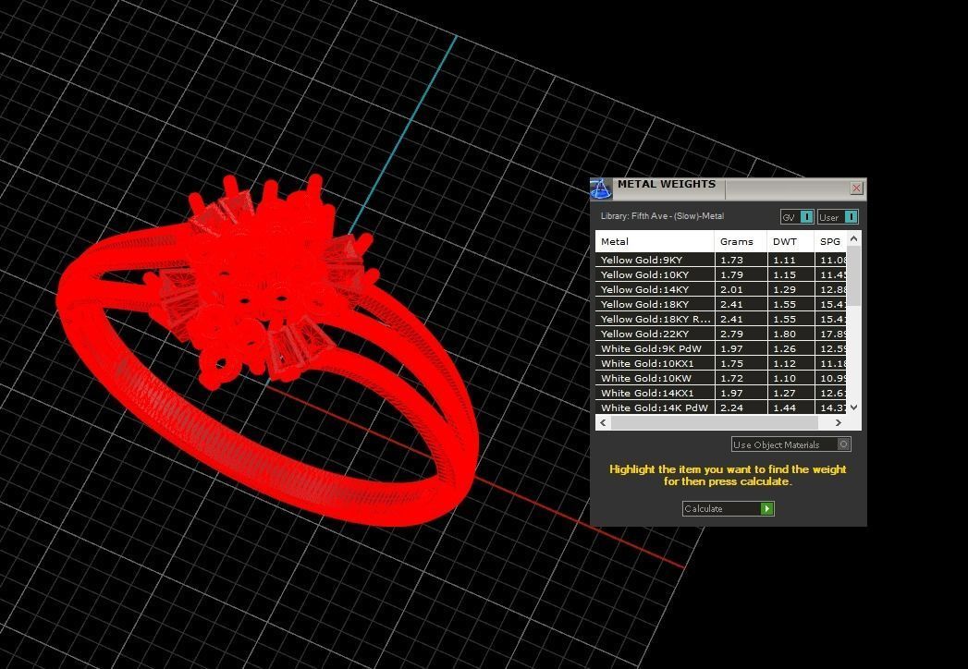Select the Yellow Gold:18KY R... row

coord(720,319)
